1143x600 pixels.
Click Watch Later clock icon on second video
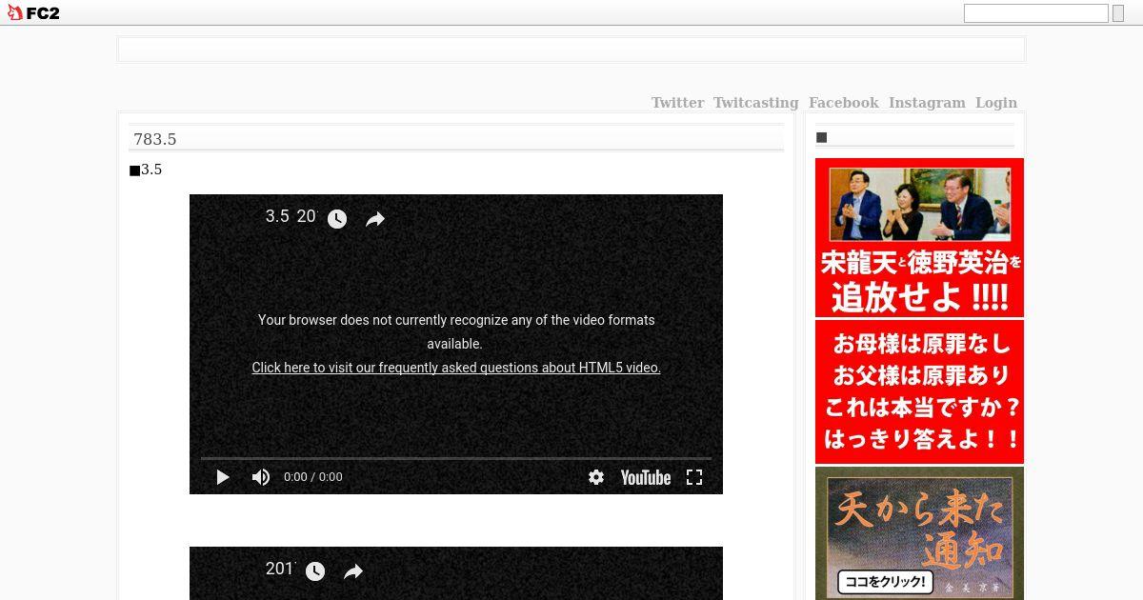point(315,571)
